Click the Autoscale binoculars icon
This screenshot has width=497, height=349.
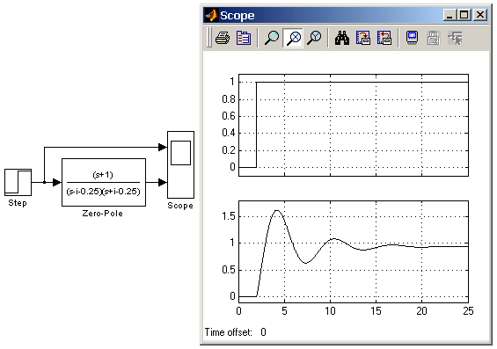coord(342,38)
